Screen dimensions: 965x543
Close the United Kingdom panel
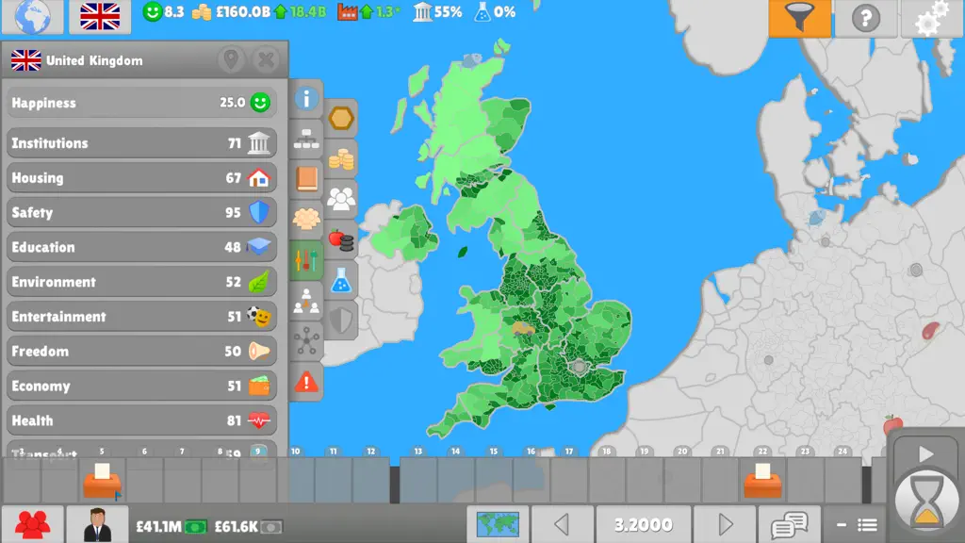point(266,59)
